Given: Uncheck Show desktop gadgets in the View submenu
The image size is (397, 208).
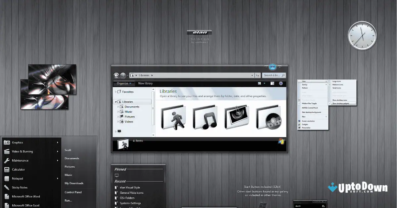Looking at the screenshot, I should (x=341, y=103).
